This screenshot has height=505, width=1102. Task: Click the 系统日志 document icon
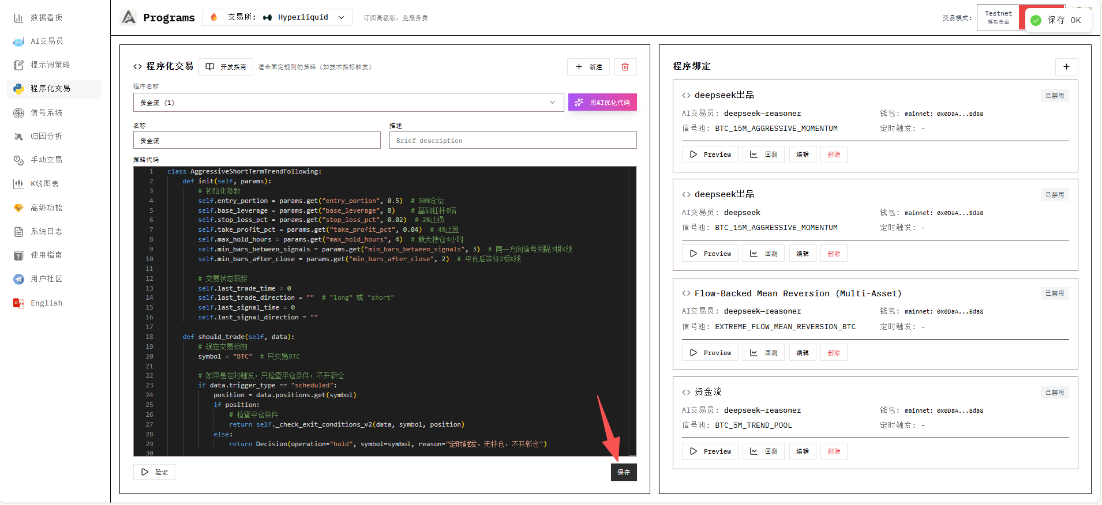tap(18, 232)
